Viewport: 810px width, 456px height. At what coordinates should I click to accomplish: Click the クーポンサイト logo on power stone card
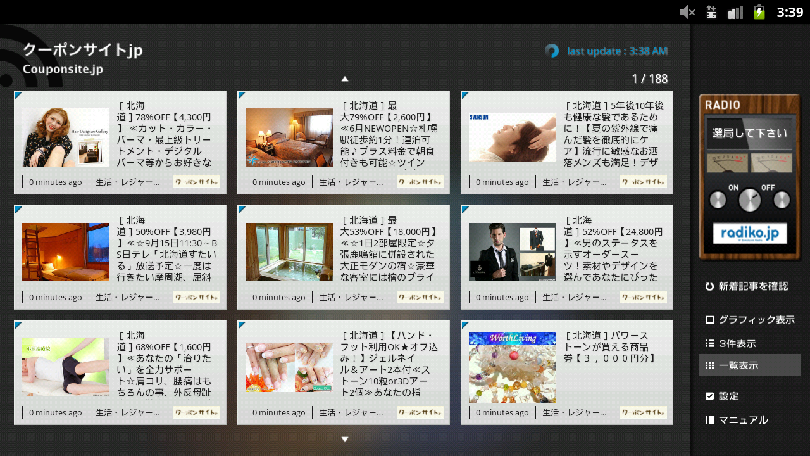[644, 412]
